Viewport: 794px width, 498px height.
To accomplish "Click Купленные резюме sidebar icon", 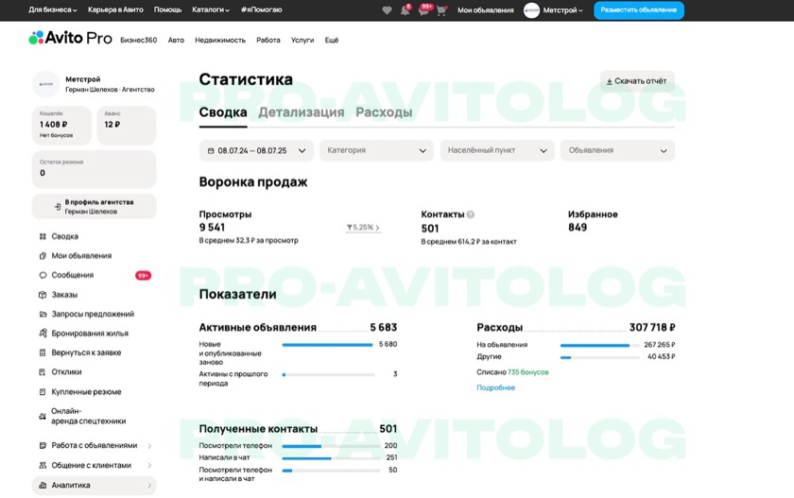I will point(43,392).
